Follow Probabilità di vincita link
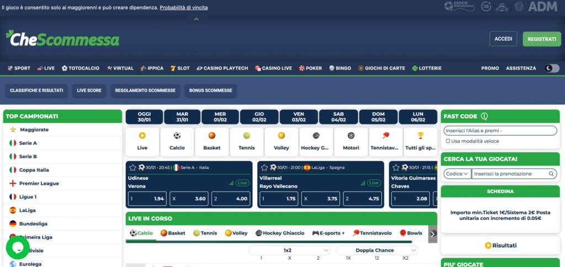565x267 pixels. point(184,8)
